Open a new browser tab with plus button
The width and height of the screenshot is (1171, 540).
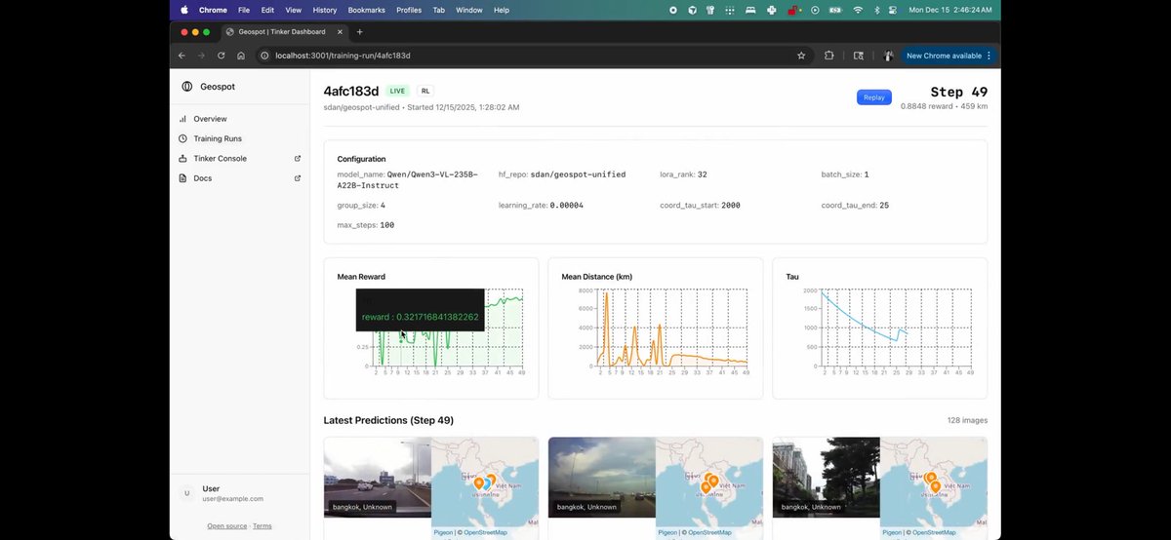pyautogui.click(x=359, y=31)
